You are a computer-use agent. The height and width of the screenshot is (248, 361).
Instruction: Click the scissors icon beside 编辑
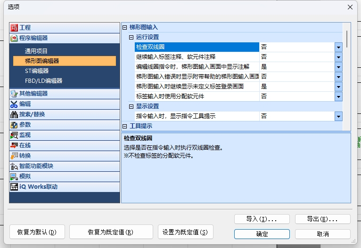tap(14, 104)
